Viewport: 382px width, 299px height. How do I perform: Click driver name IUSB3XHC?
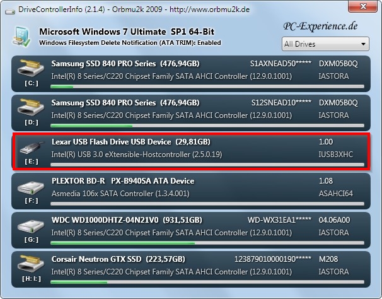(x=336, y=155)
